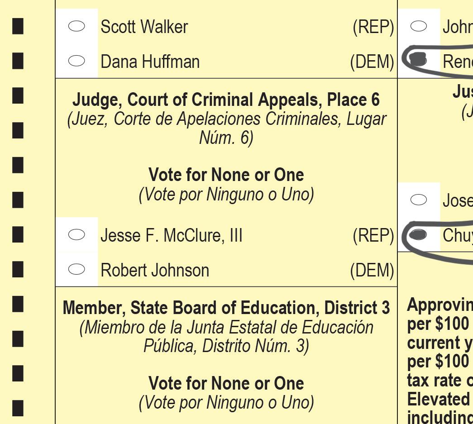Image resolution: width=473 pixels, height=424 pixels.
Task: Mark the oval next to Dana Huffman
Action: tap(76, 61)
